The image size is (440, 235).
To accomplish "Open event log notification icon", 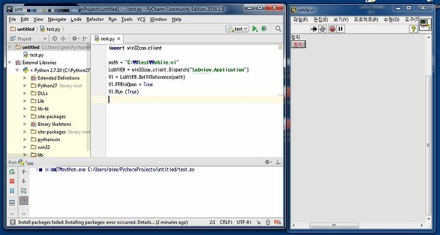I will click(x=277, y=222).
